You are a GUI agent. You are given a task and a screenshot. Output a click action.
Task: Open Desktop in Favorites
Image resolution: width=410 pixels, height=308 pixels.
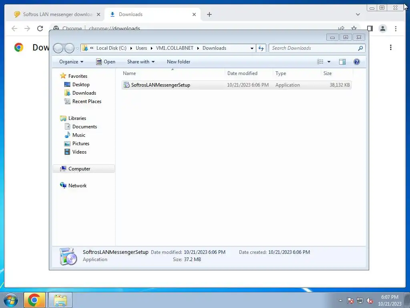[x=81, y=85]
